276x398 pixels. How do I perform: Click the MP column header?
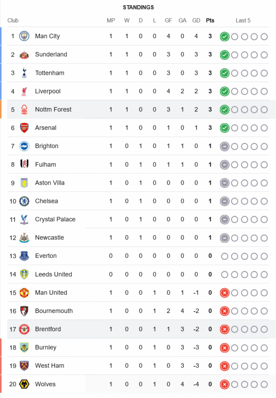(x=111, y=21)
